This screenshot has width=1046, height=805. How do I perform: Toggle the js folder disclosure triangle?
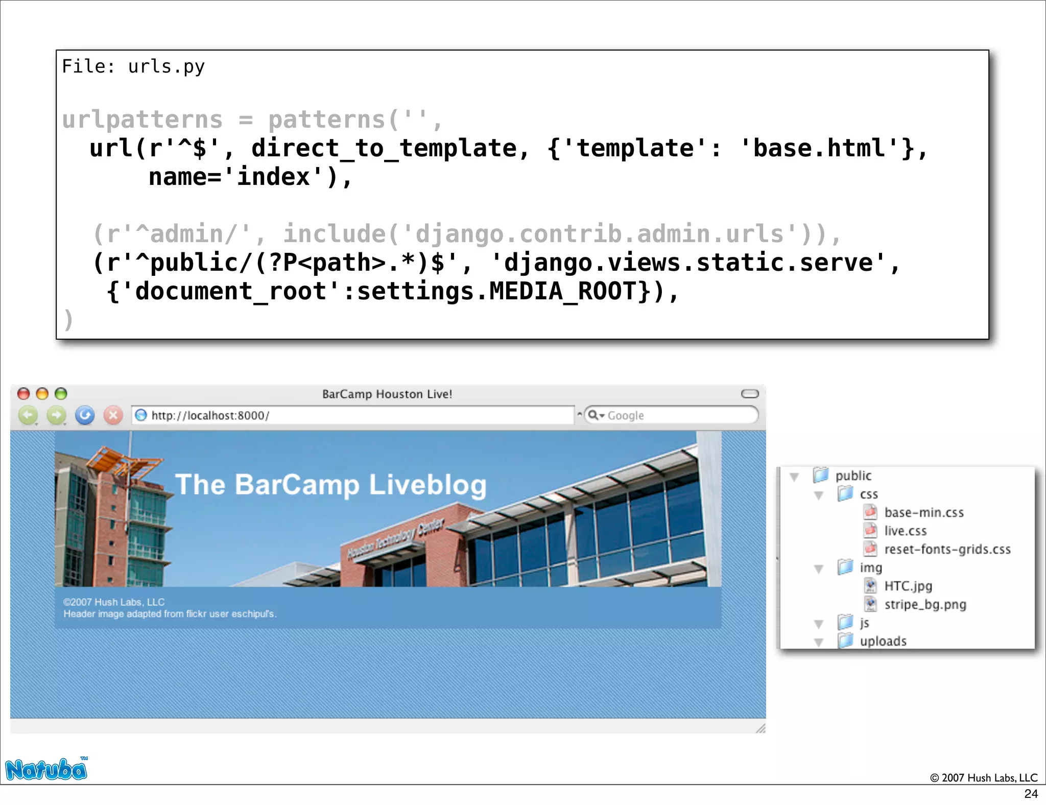(819, 624)
